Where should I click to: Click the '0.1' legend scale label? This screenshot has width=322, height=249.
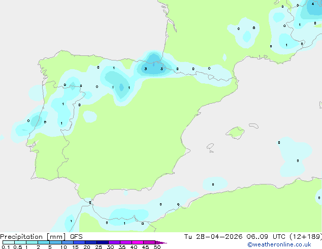[x=6, y=247]
